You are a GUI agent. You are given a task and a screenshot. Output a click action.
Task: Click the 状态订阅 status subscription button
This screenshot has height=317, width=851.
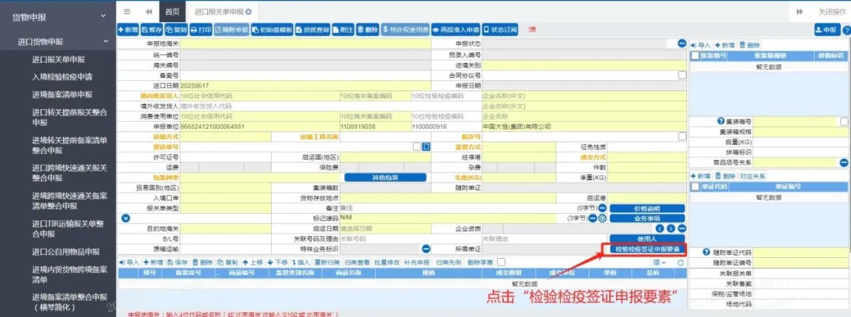(x=500, y=29)
